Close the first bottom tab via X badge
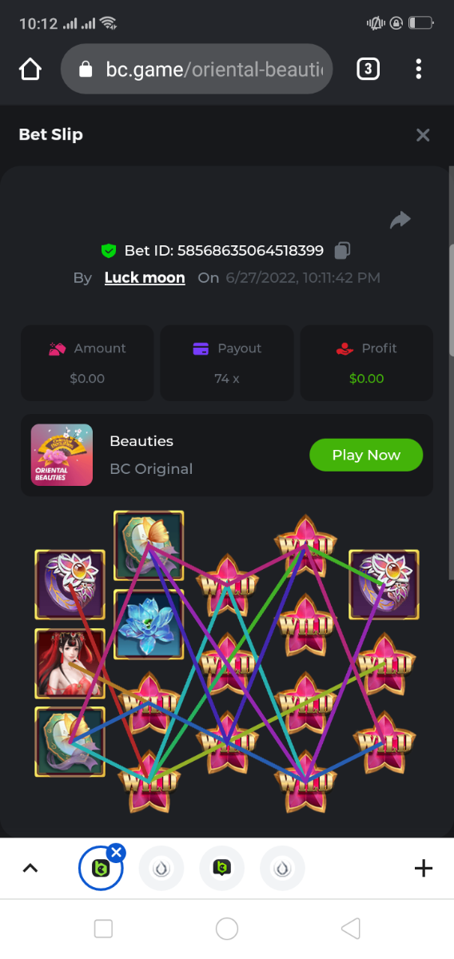 click(x=117, y=852)
